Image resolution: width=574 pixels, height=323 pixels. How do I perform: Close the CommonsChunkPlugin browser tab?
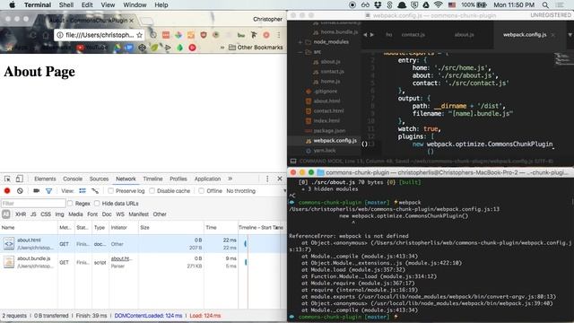point(132,21)
